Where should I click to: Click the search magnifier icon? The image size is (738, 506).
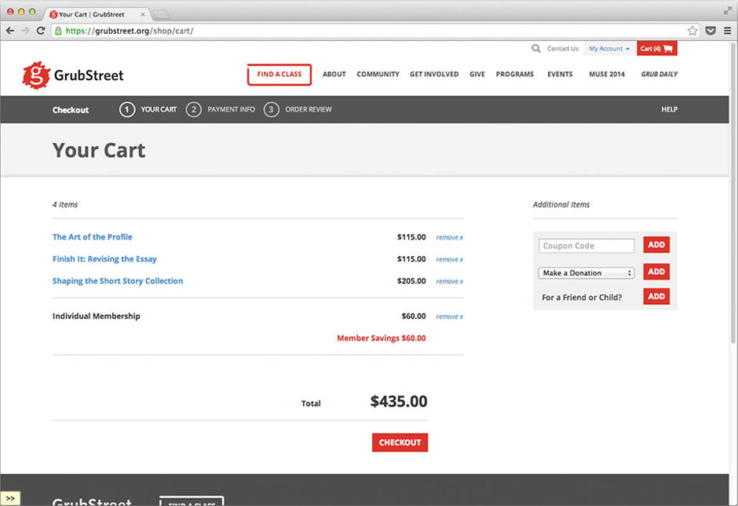[535, 48]
